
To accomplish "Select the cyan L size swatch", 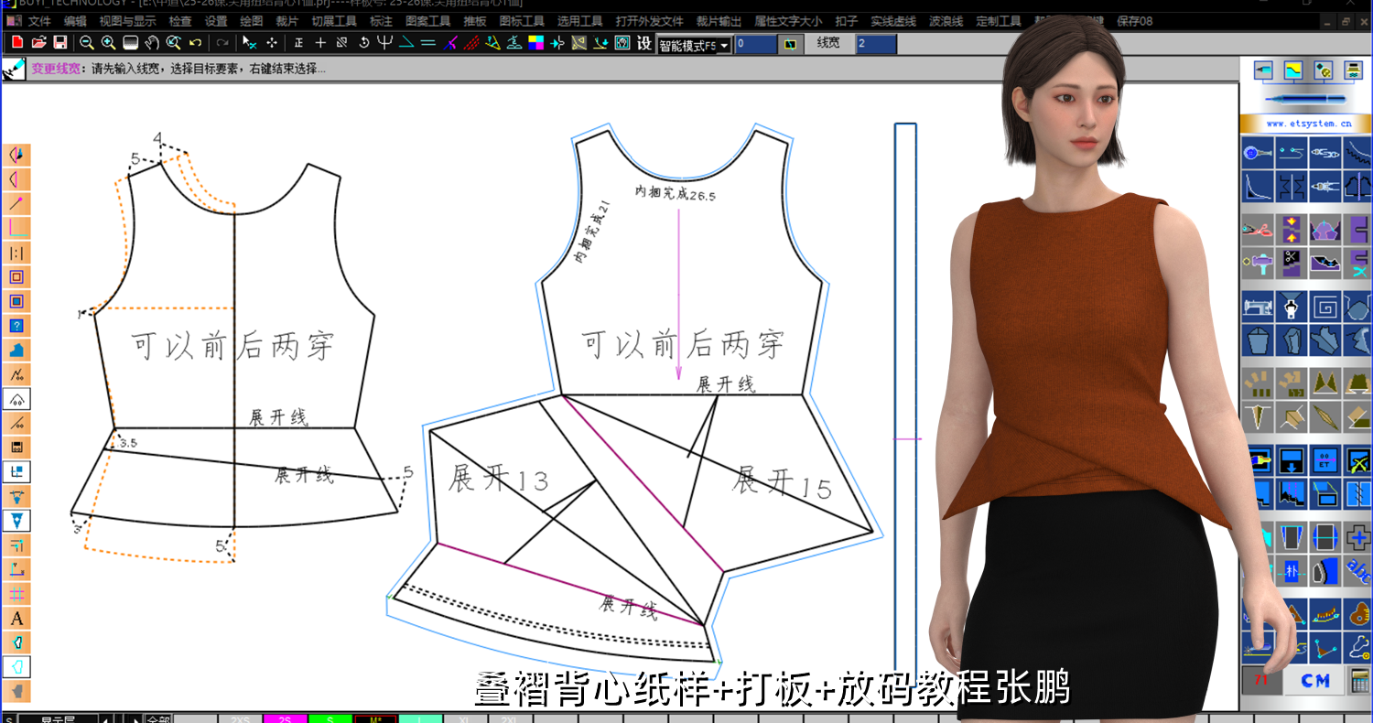I will click(420, 718).
